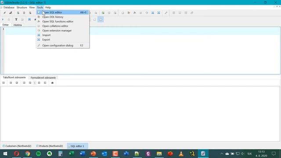Click the Connect to database toolbar icon
Viewport: 281px width, 158px height.
[5, 13]
